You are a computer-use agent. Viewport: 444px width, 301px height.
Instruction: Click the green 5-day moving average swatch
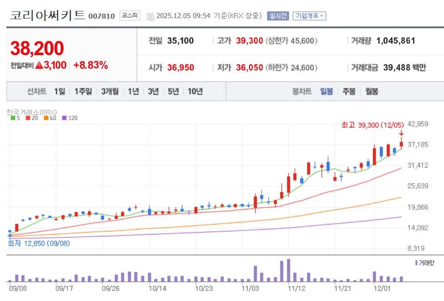click(13, 118)
